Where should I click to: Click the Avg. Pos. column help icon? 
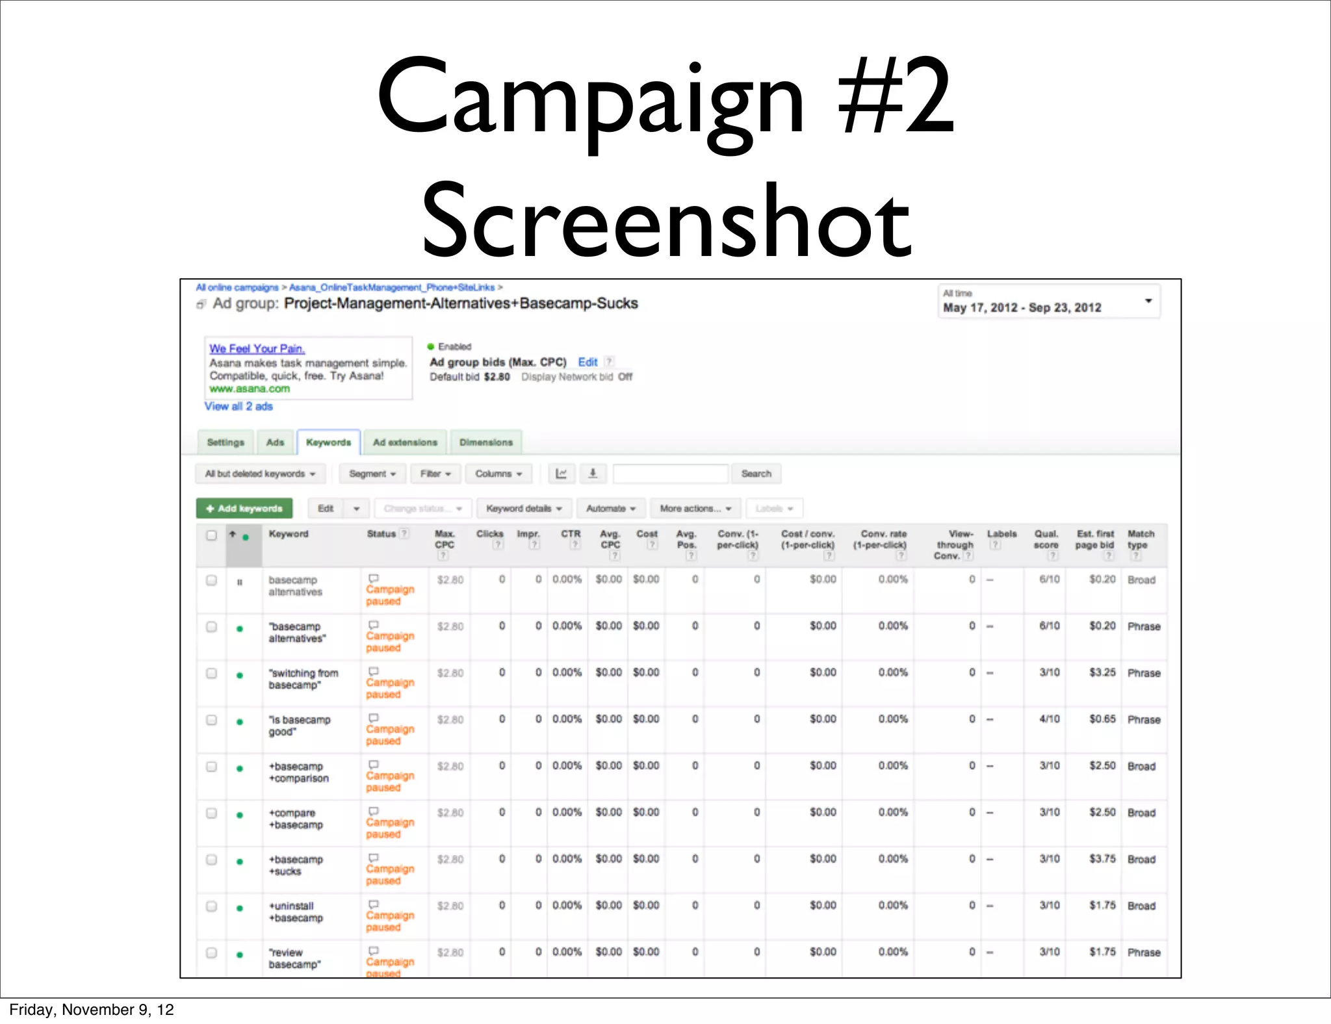691,556
